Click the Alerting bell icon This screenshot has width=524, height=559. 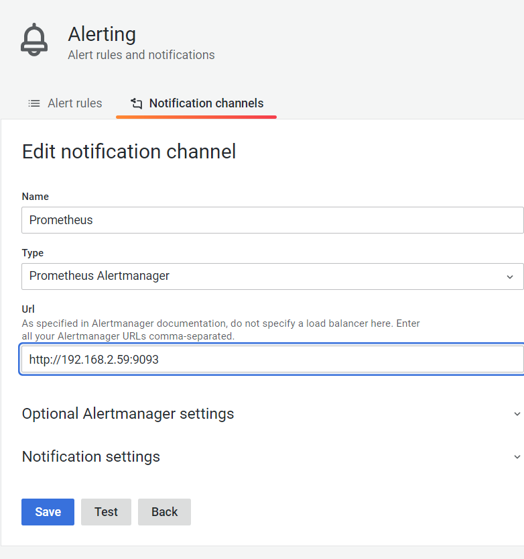[34, 40]
